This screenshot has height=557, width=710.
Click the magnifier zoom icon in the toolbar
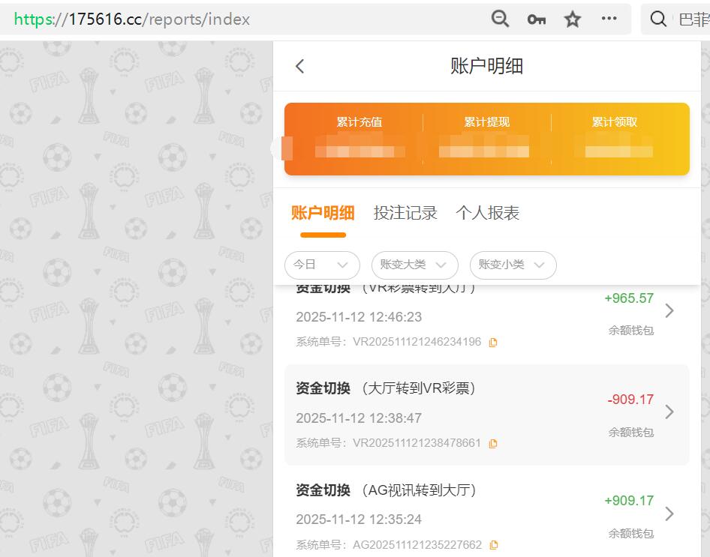pos(500,19)
